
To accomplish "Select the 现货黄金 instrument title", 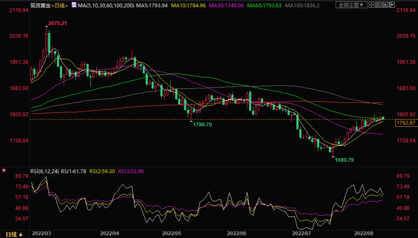I will click(41, 5).
